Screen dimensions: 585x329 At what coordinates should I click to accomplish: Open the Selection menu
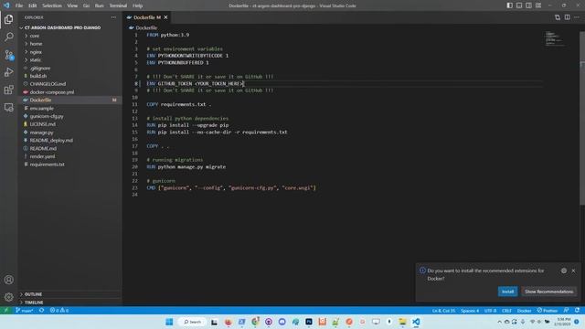(x=52, y=5)
